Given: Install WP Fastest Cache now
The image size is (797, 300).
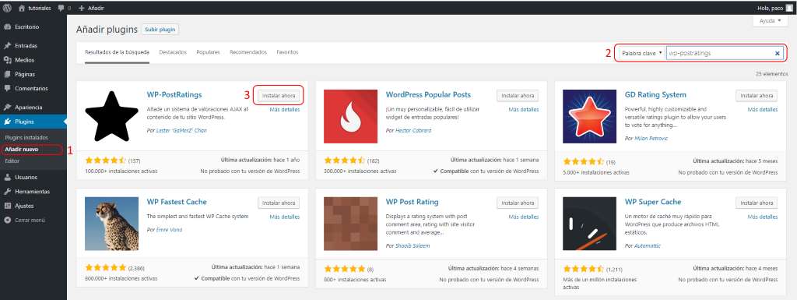Looking at the screenshot, I should click(x=279, y=203).
